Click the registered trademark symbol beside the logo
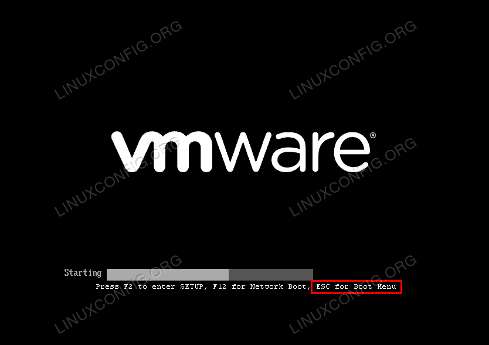The width and height of the screenshot is (489, 345). (x=373, y=135)
